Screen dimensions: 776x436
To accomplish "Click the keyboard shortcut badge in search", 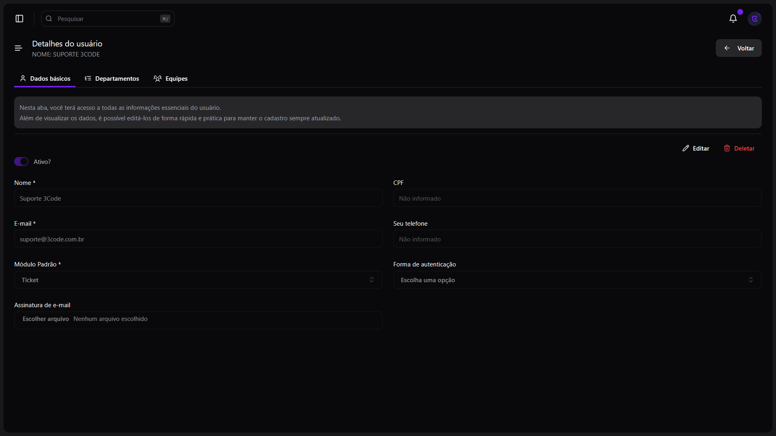I will click(165, 19).
